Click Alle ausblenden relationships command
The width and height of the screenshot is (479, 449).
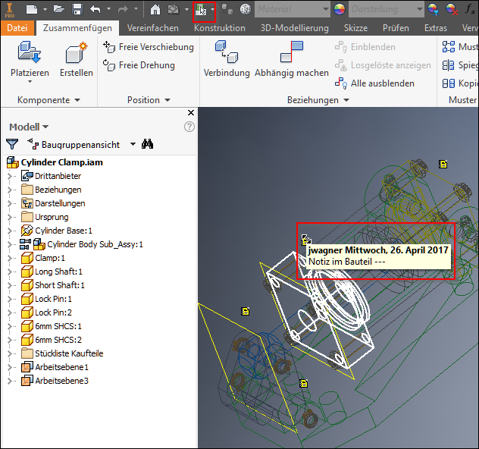[375, 83]
